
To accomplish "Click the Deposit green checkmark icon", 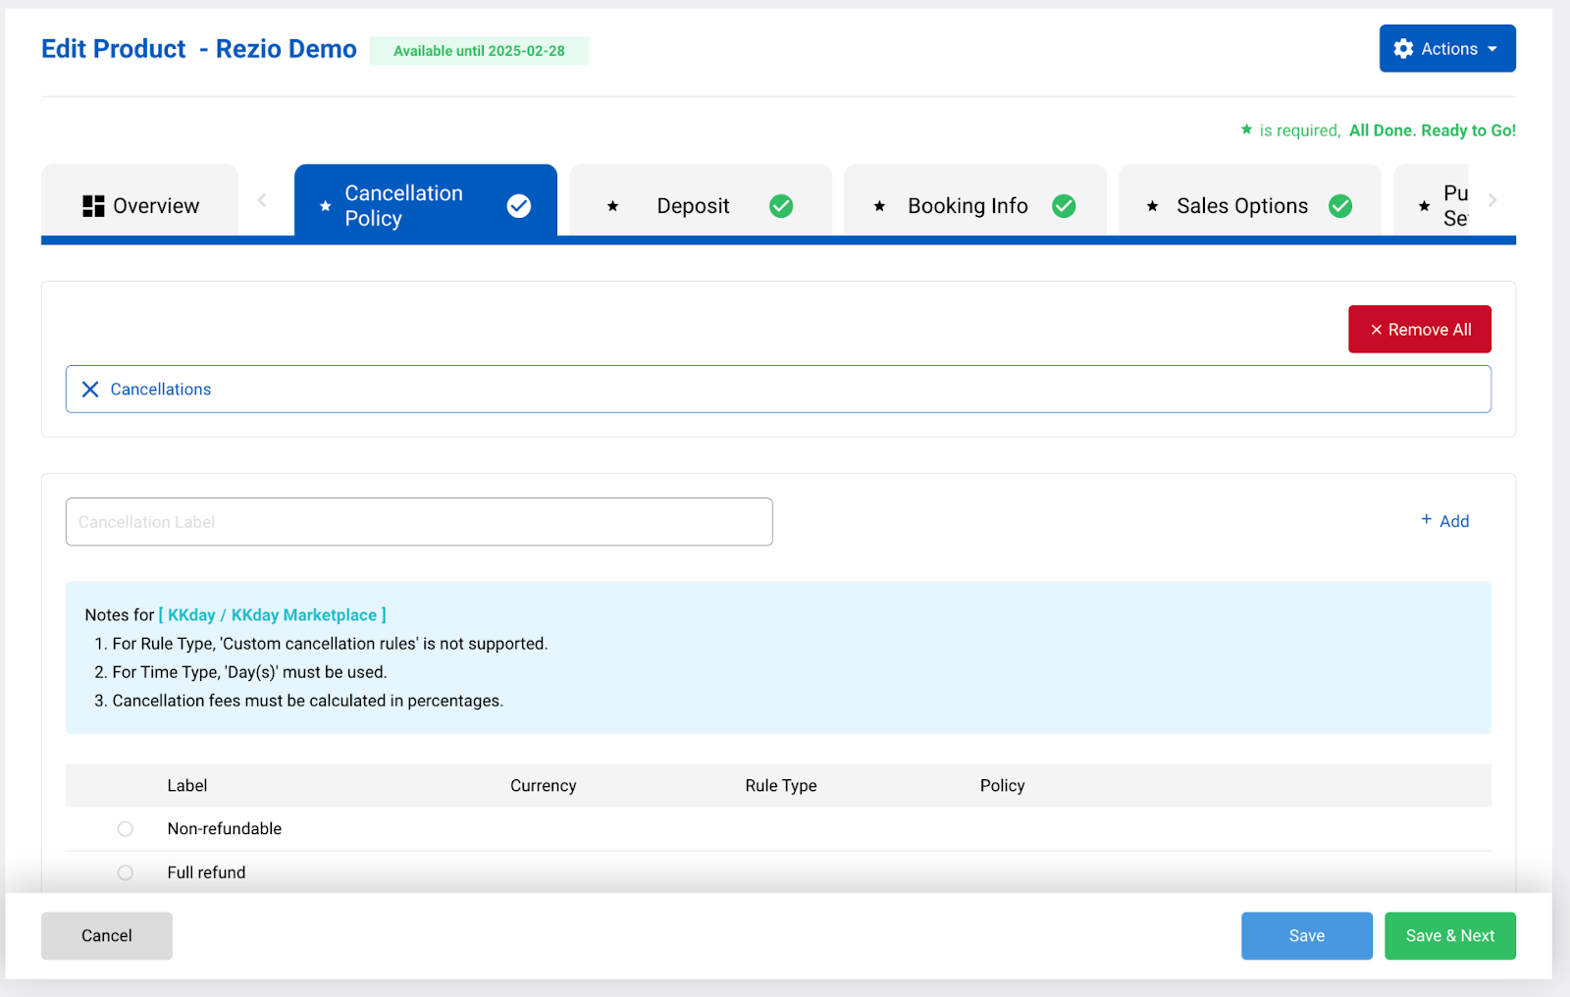I will tap(781, 206).
